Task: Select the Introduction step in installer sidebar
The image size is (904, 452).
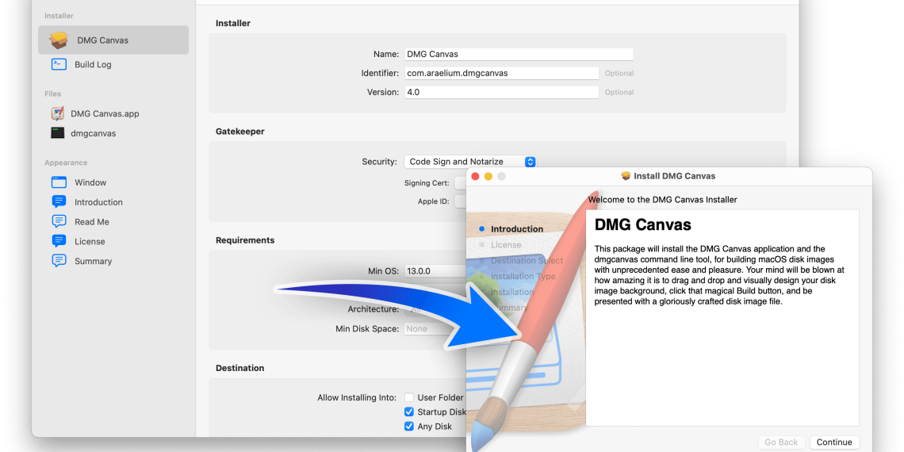Action: [x=516, y=229]
